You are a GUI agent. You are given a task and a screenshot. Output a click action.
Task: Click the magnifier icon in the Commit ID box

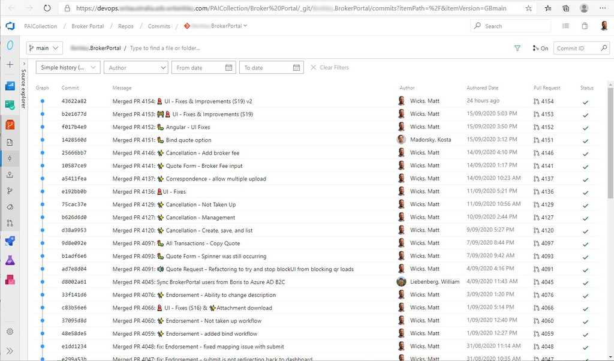(x=604, y=48)
